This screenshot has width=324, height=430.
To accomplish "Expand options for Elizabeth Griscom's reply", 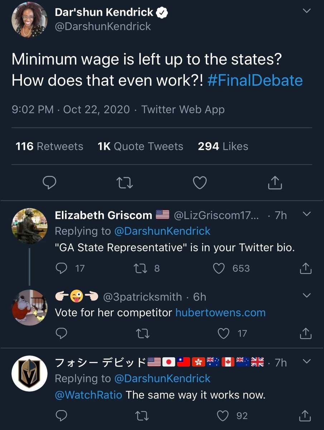I will (x=306, y=214).
